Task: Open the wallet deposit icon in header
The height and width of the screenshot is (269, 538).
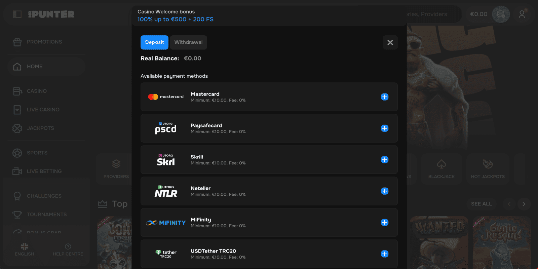Action: point(501,14)
